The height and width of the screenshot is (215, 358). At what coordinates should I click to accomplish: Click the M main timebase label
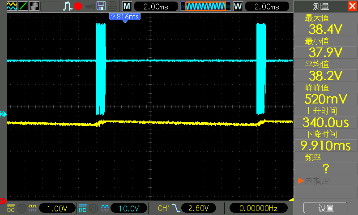pos(127,6)
